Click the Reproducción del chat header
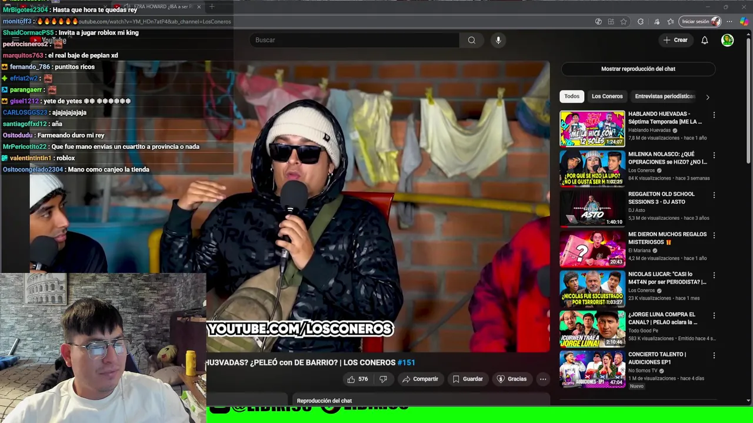The height and width of the screenshot is (423, 753). pyautogui.click(x=324, y=401)
